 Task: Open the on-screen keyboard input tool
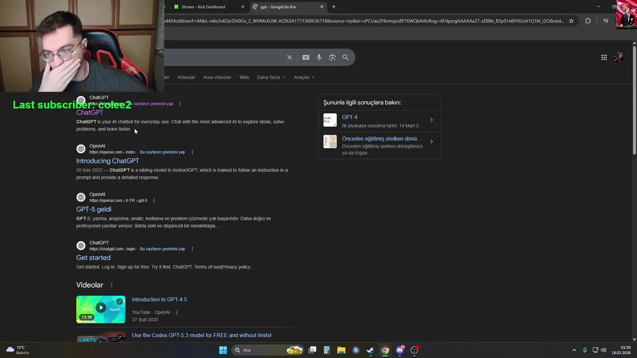coord(306,57)
